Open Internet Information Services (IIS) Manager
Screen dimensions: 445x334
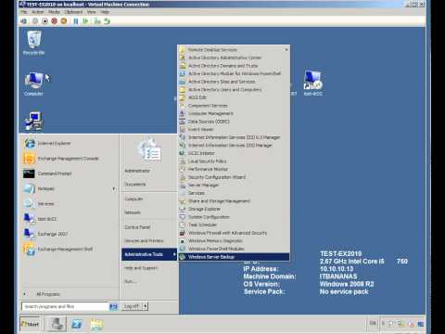coord(234,146)
